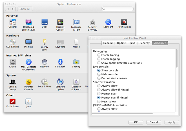Click Show All in System Preferences
186x131 pixels.
tap(25, 9)
